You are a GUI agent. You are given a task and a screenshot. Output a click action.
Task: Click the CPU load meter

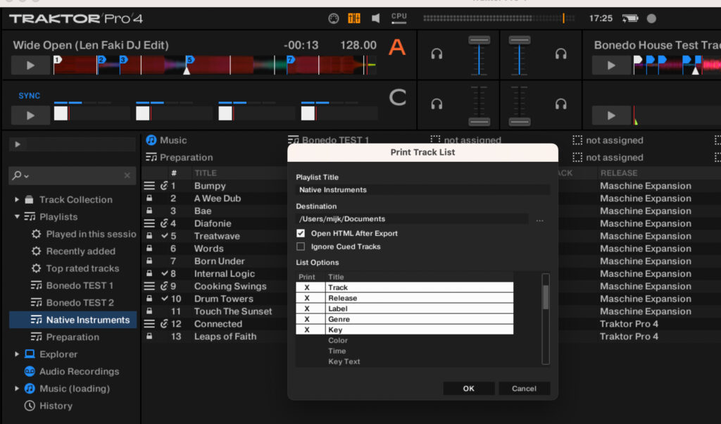(x=399, y=18)
